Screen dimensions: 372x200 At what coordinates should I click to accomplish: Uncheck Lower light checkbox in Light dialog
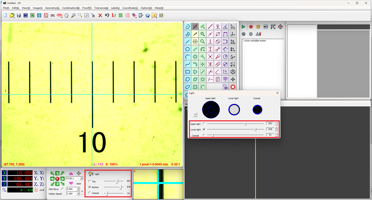point(204,129)
